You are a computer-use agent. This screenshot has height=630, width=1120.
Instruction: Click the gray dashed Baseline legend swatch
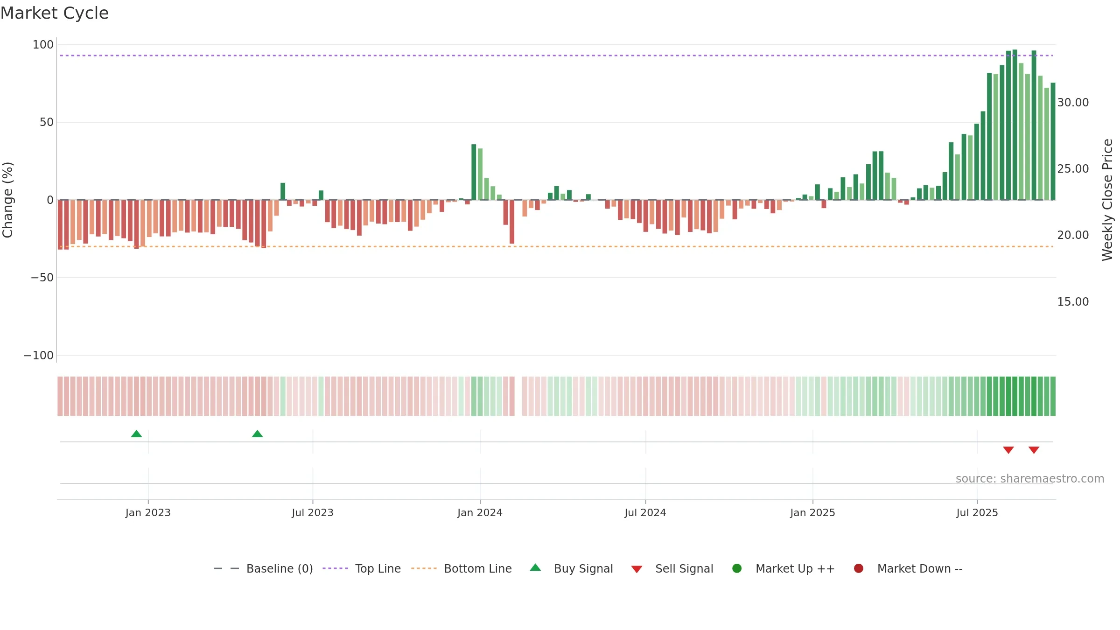(226, 568)
